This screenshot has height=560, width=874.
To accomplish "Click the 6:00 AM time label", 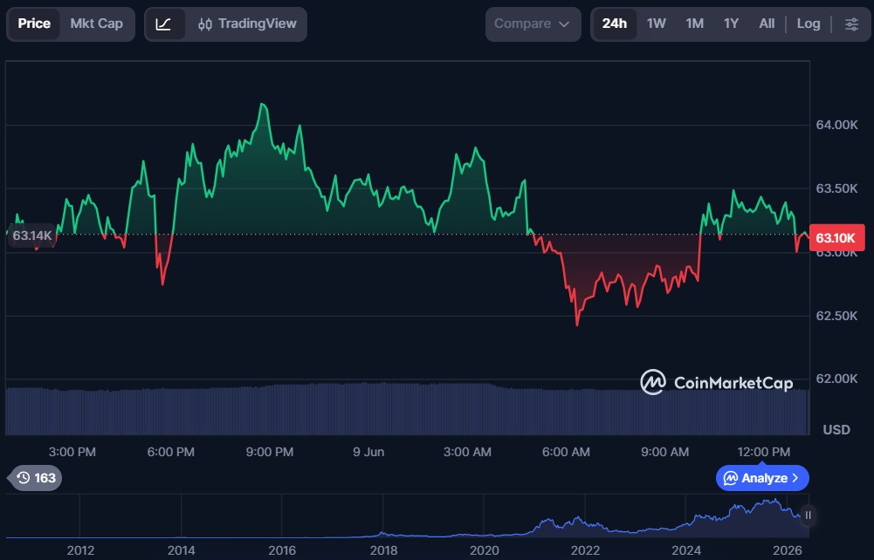I will coord(566,452).
